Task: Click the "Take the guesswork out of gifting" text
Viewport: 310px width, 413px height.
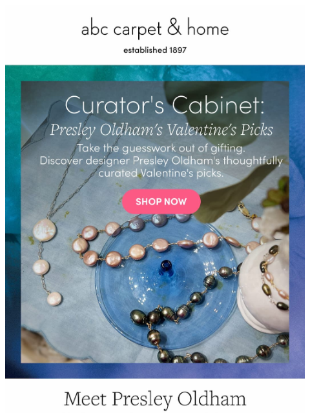Action: (161, 148)
